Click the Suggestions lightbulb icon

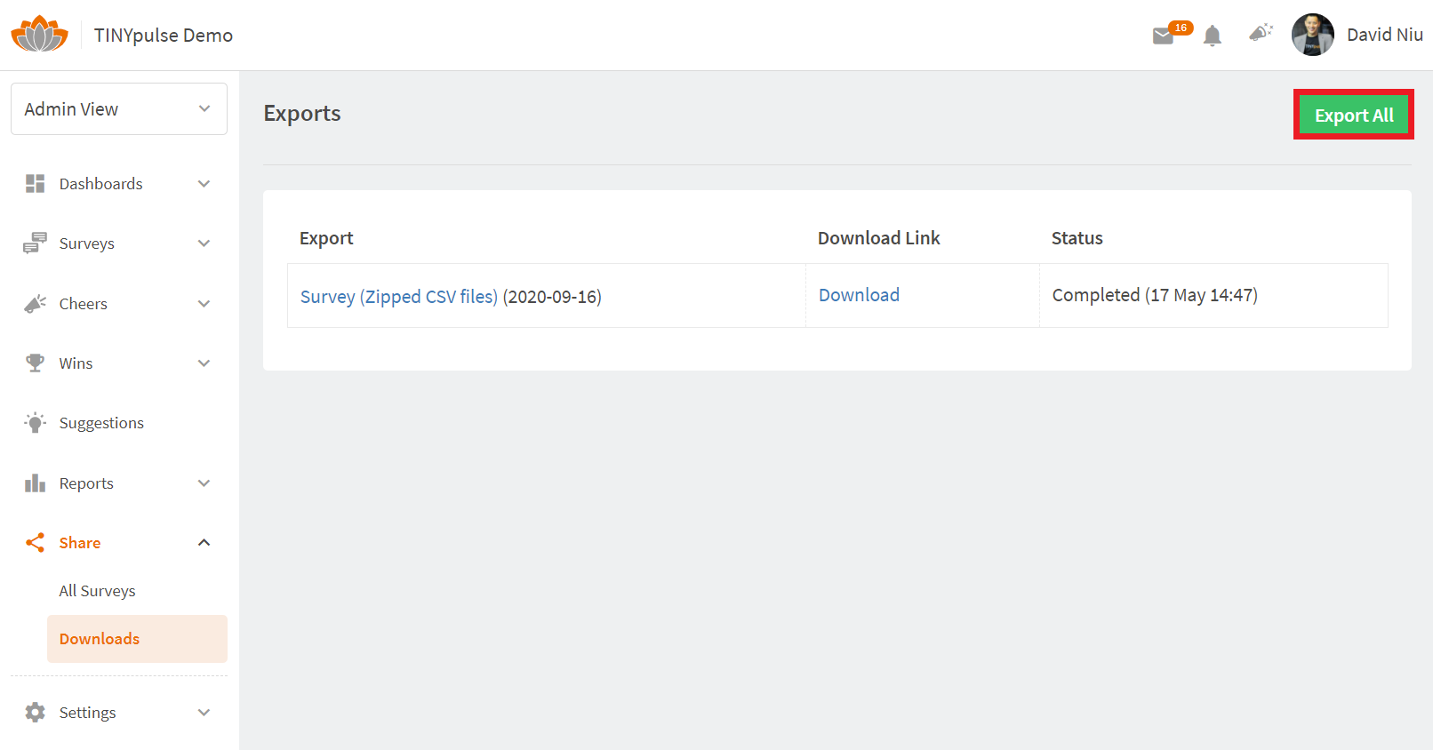(35, 423)
